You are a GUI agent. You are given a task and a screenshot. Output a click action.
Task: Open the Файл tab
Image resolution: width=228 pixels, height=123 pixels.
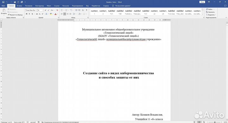point(3,6)
